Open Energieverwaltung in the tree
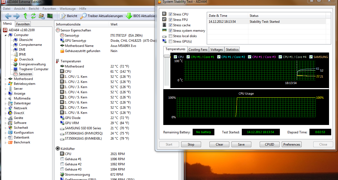The image size is (338, 180). click(x=32, y=64)
